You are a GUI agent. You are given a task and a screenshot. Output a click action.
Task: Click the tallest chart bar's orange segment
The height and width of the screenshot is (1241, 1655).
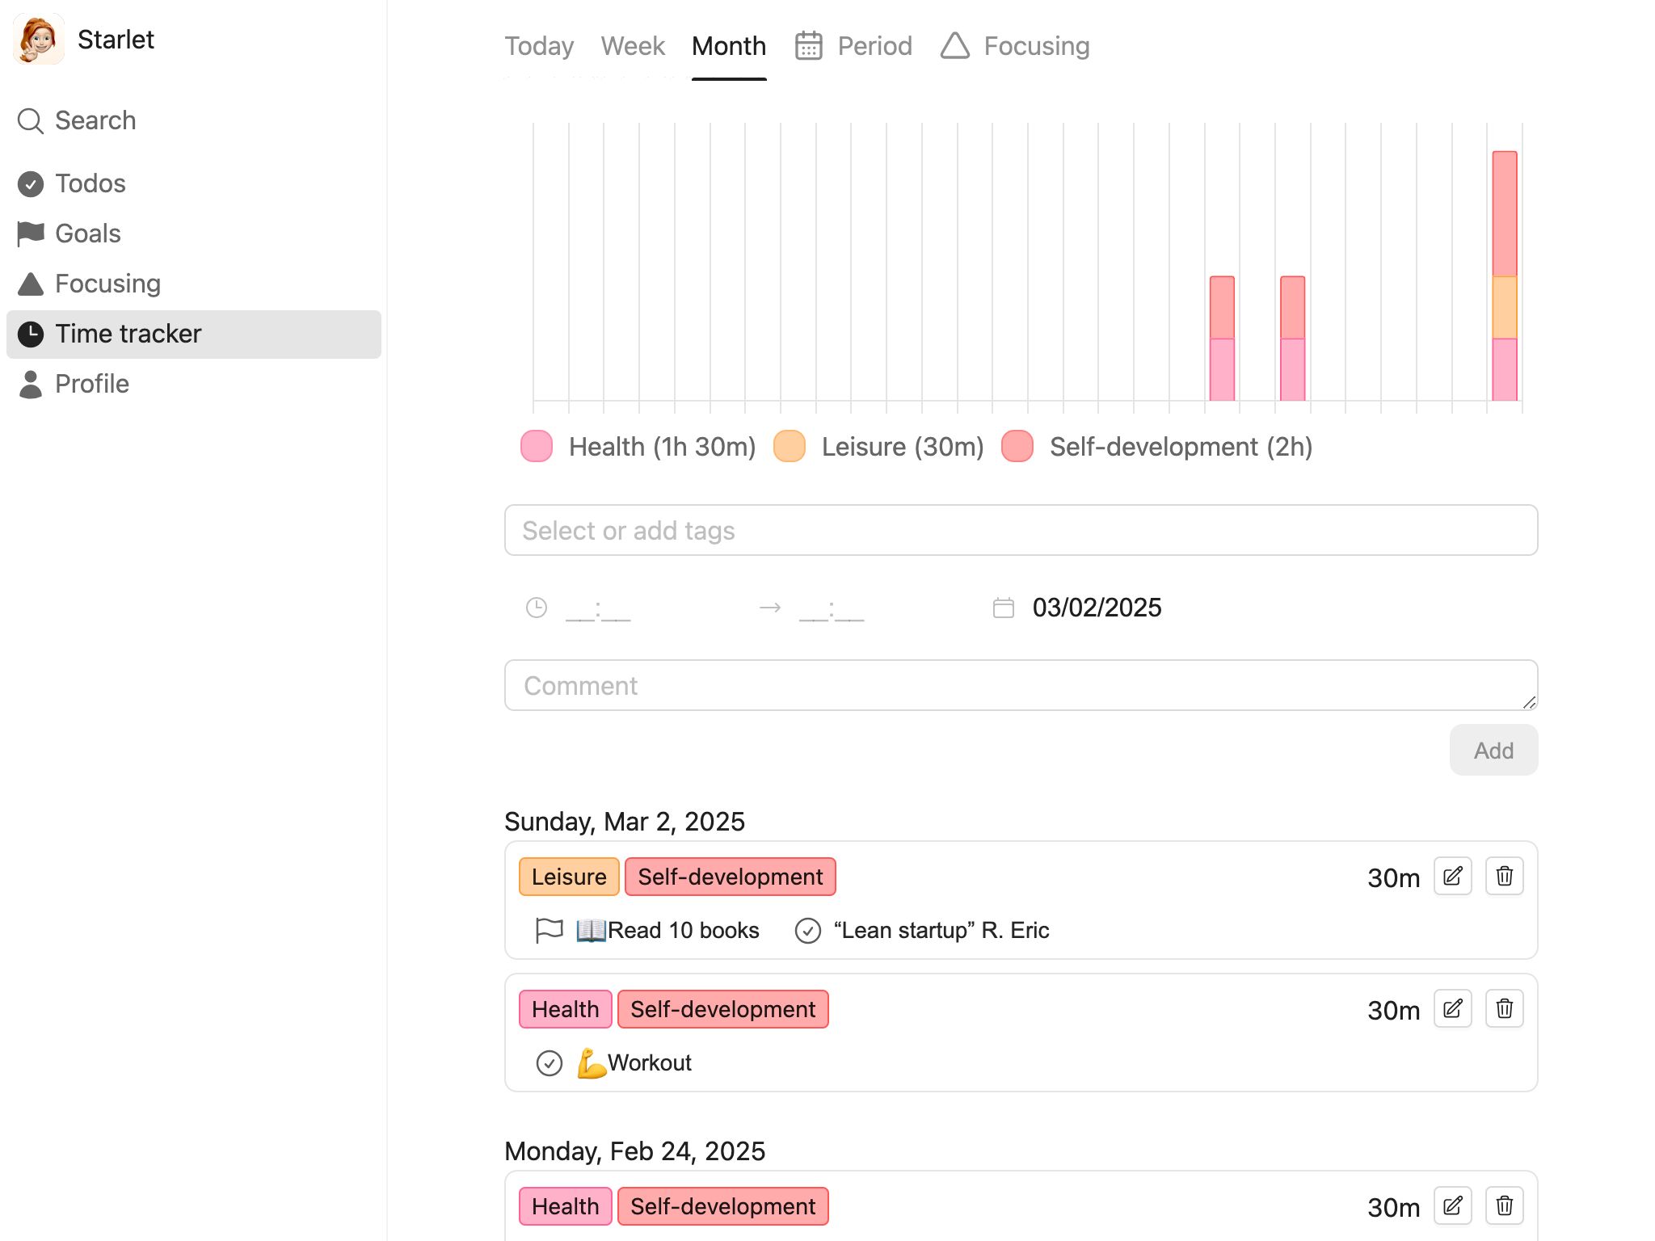1504,308
